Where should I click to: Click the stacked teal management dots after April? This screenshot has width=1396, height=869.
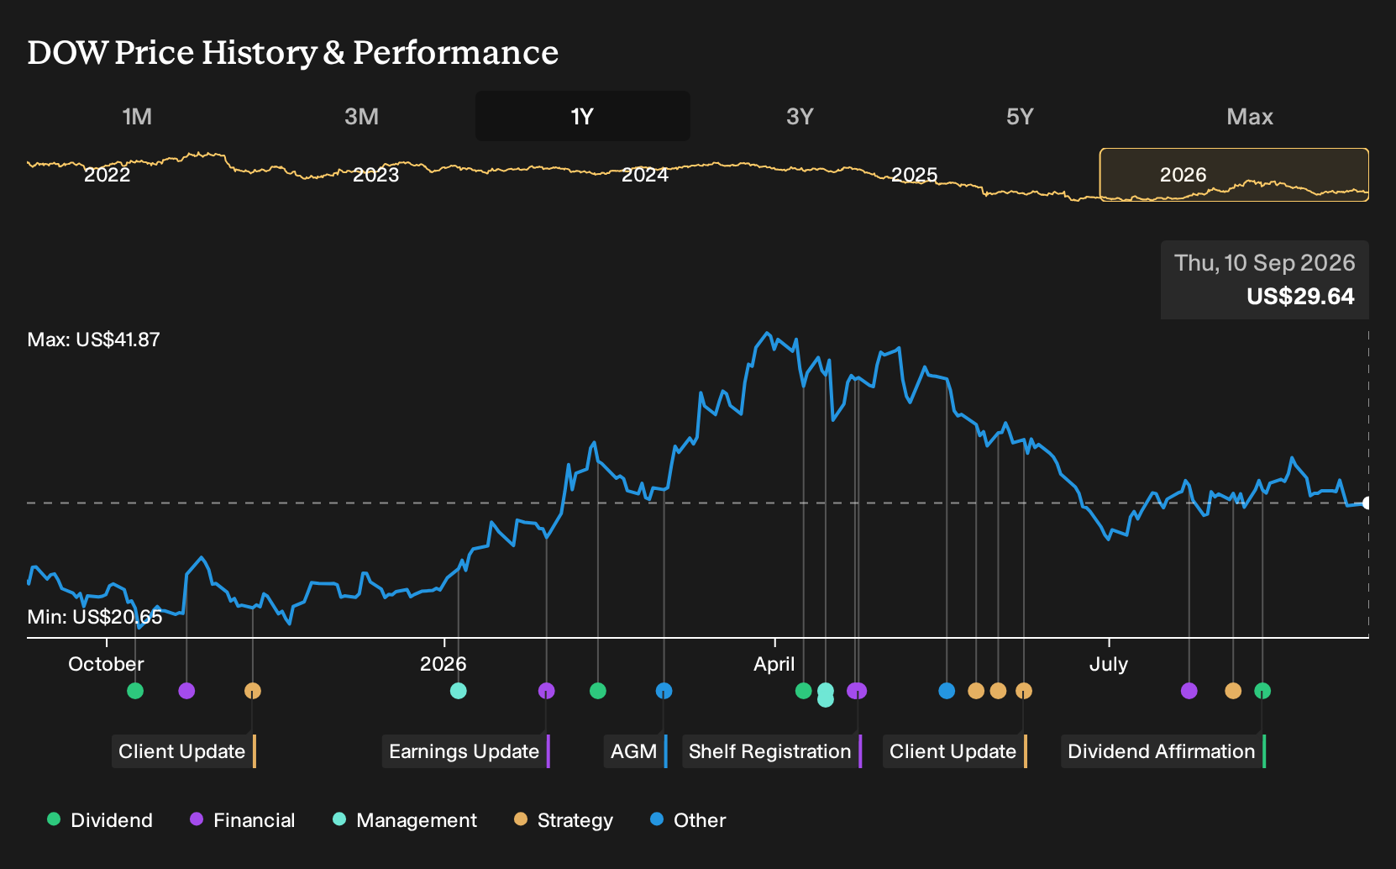coord(826,695)
